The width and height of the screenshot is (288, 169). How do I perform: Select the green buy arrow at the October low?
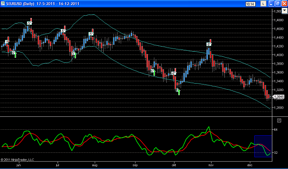tap(179, 92)
